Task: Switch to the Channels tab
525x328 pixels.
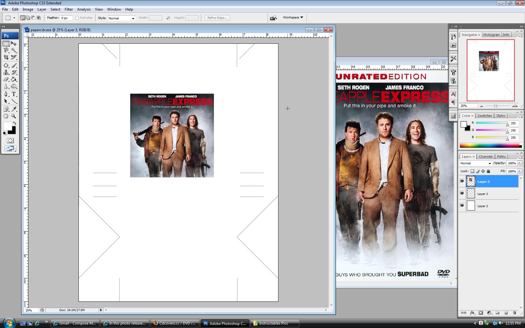Action: (x=486, y=156)
